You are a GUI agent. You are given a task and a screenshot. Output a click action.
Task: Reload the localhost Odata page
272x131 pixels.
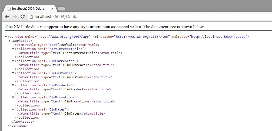pyautogui.click(x=22, y=17)
